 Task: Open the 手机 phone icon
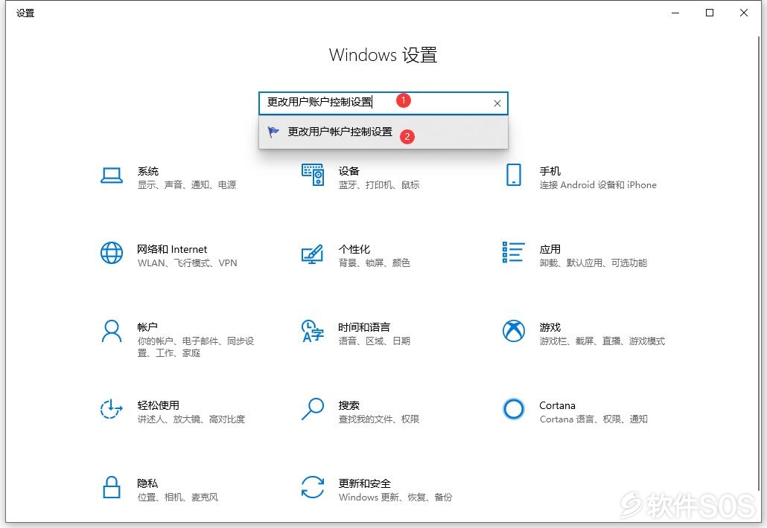coord(514,175)
